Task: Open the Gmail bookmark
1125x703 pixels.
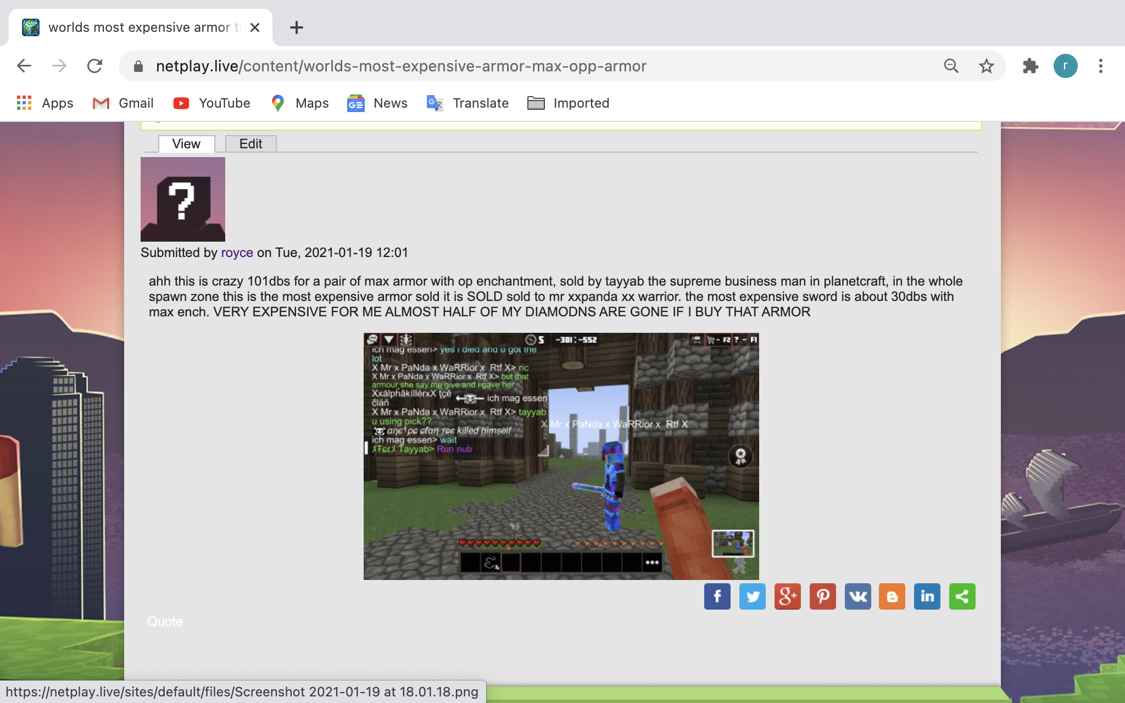Action: coord(124,103)
